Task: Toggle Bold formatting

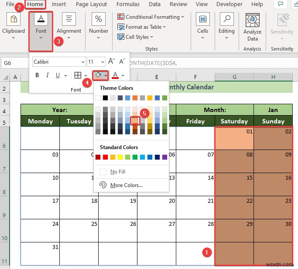Action: coord(37,75)
